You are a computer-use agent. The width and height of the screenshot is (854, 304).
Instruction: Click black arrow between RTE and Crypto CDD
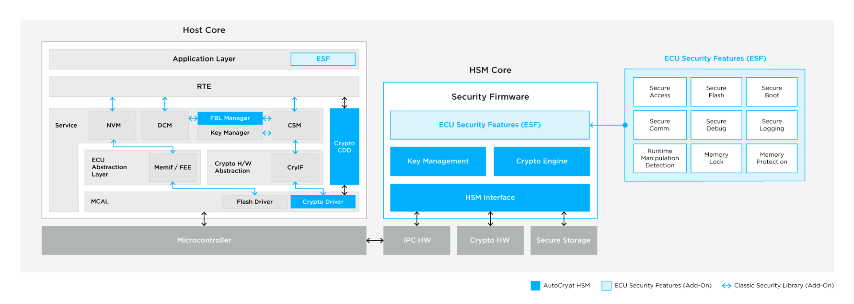pos(344,103)
